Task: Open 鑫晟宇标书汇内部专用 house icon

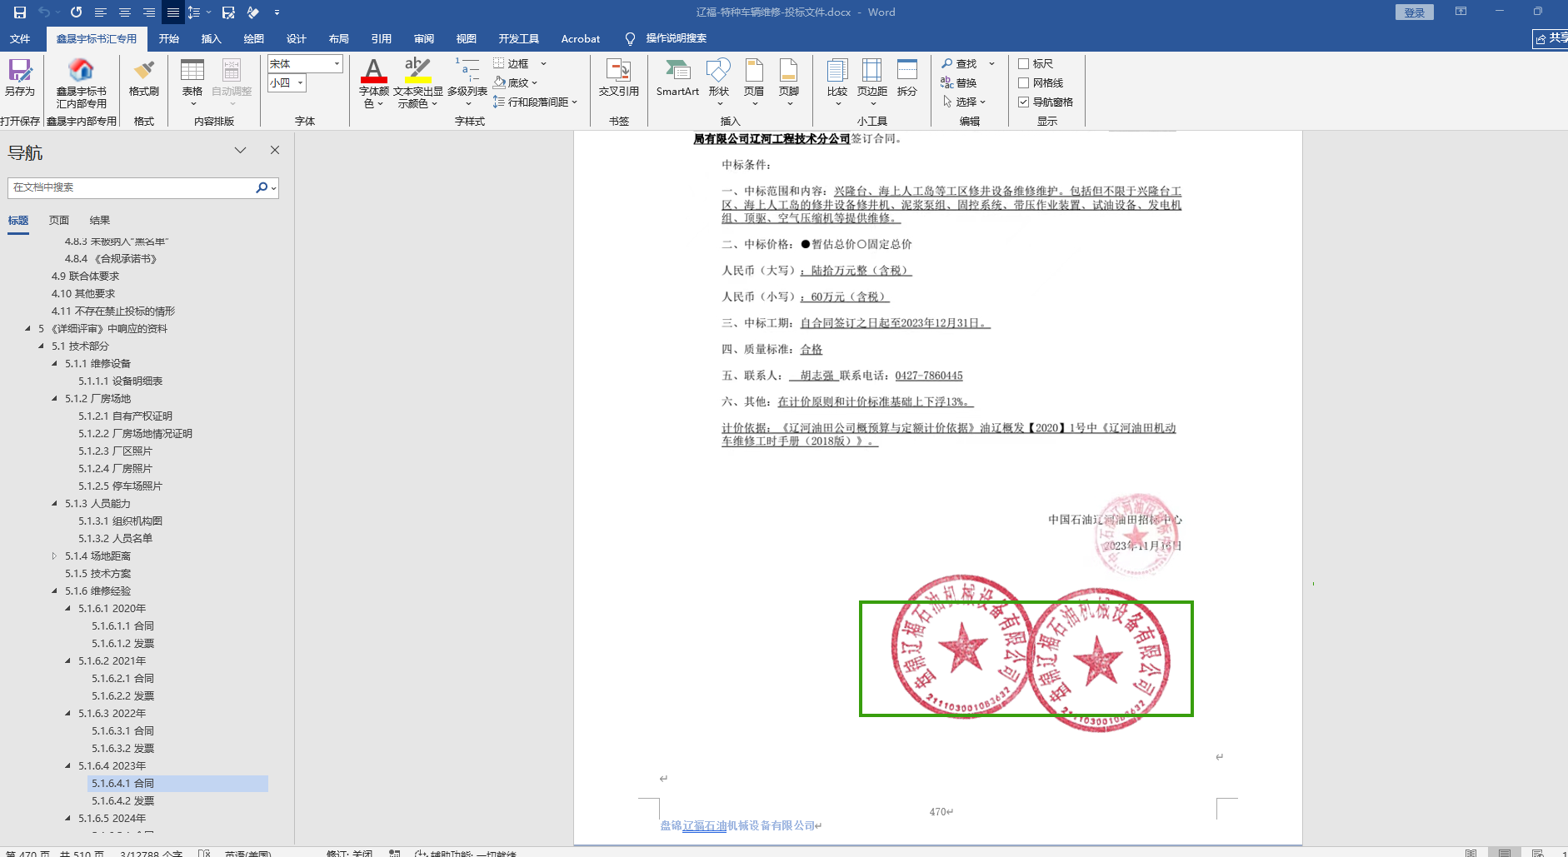Action: point(82,83)
